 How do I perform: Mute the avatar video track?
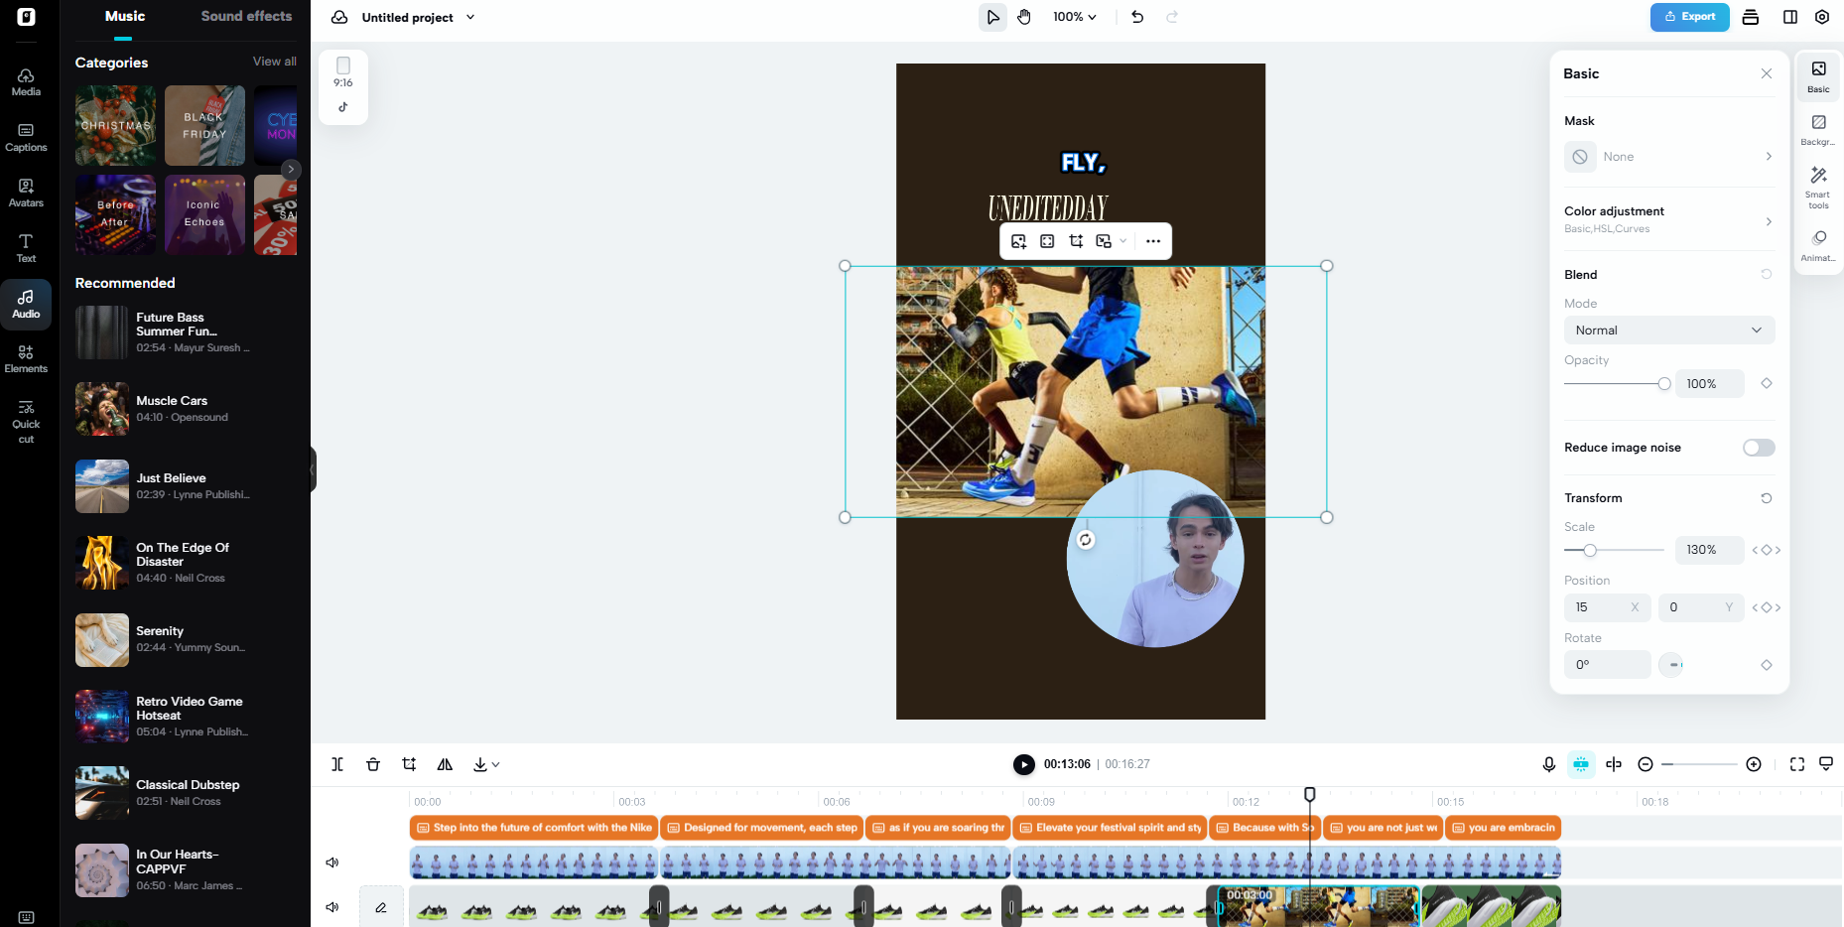pos(332,862)
